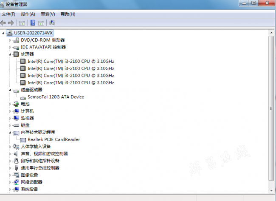Expand the 电池 node
The width and height of the screenshot is (276, 201).
(x=10, y=104)
